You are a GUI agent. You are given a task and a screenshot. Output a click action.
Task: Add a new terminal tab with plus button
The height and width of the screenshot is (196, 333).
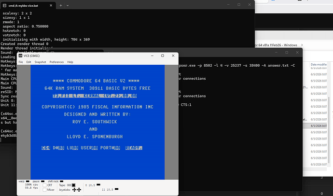point(61,5)
